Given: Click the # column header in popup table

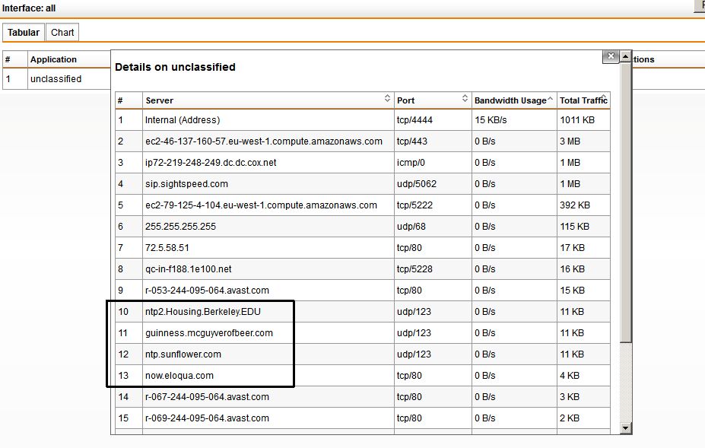Looking at the screenshot, I should (x=121, y=100).
